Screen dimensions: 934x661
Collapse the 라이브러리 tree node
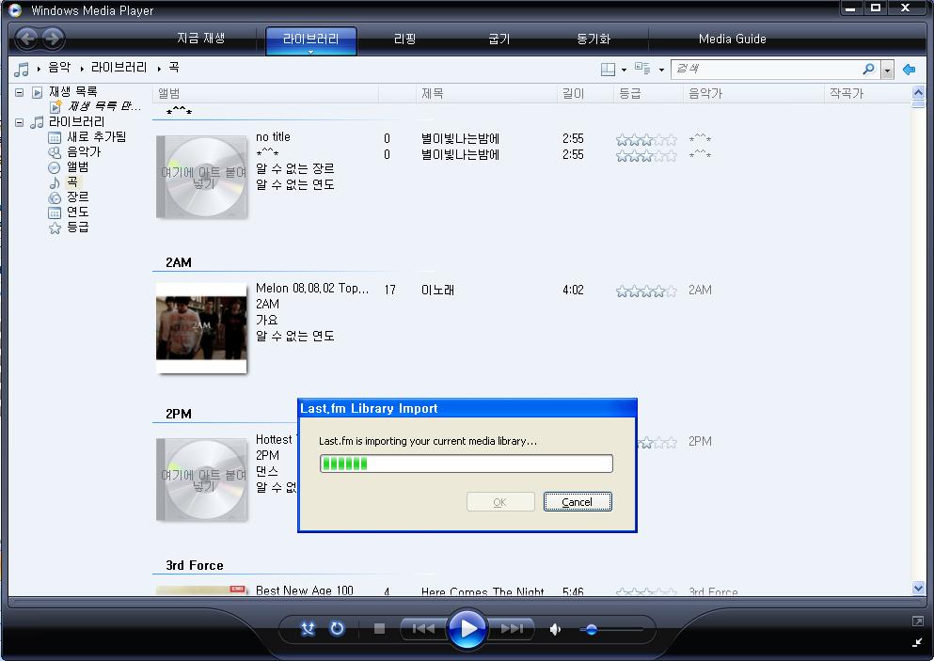pyautogui.click(x=20, y=122)
